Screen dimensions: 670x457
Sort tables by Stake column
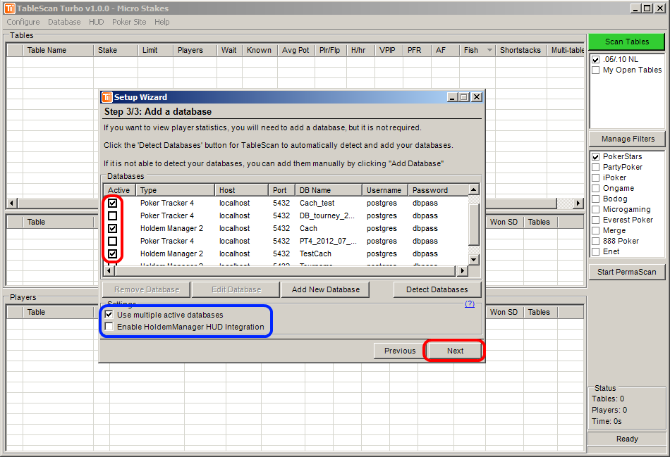116,51
